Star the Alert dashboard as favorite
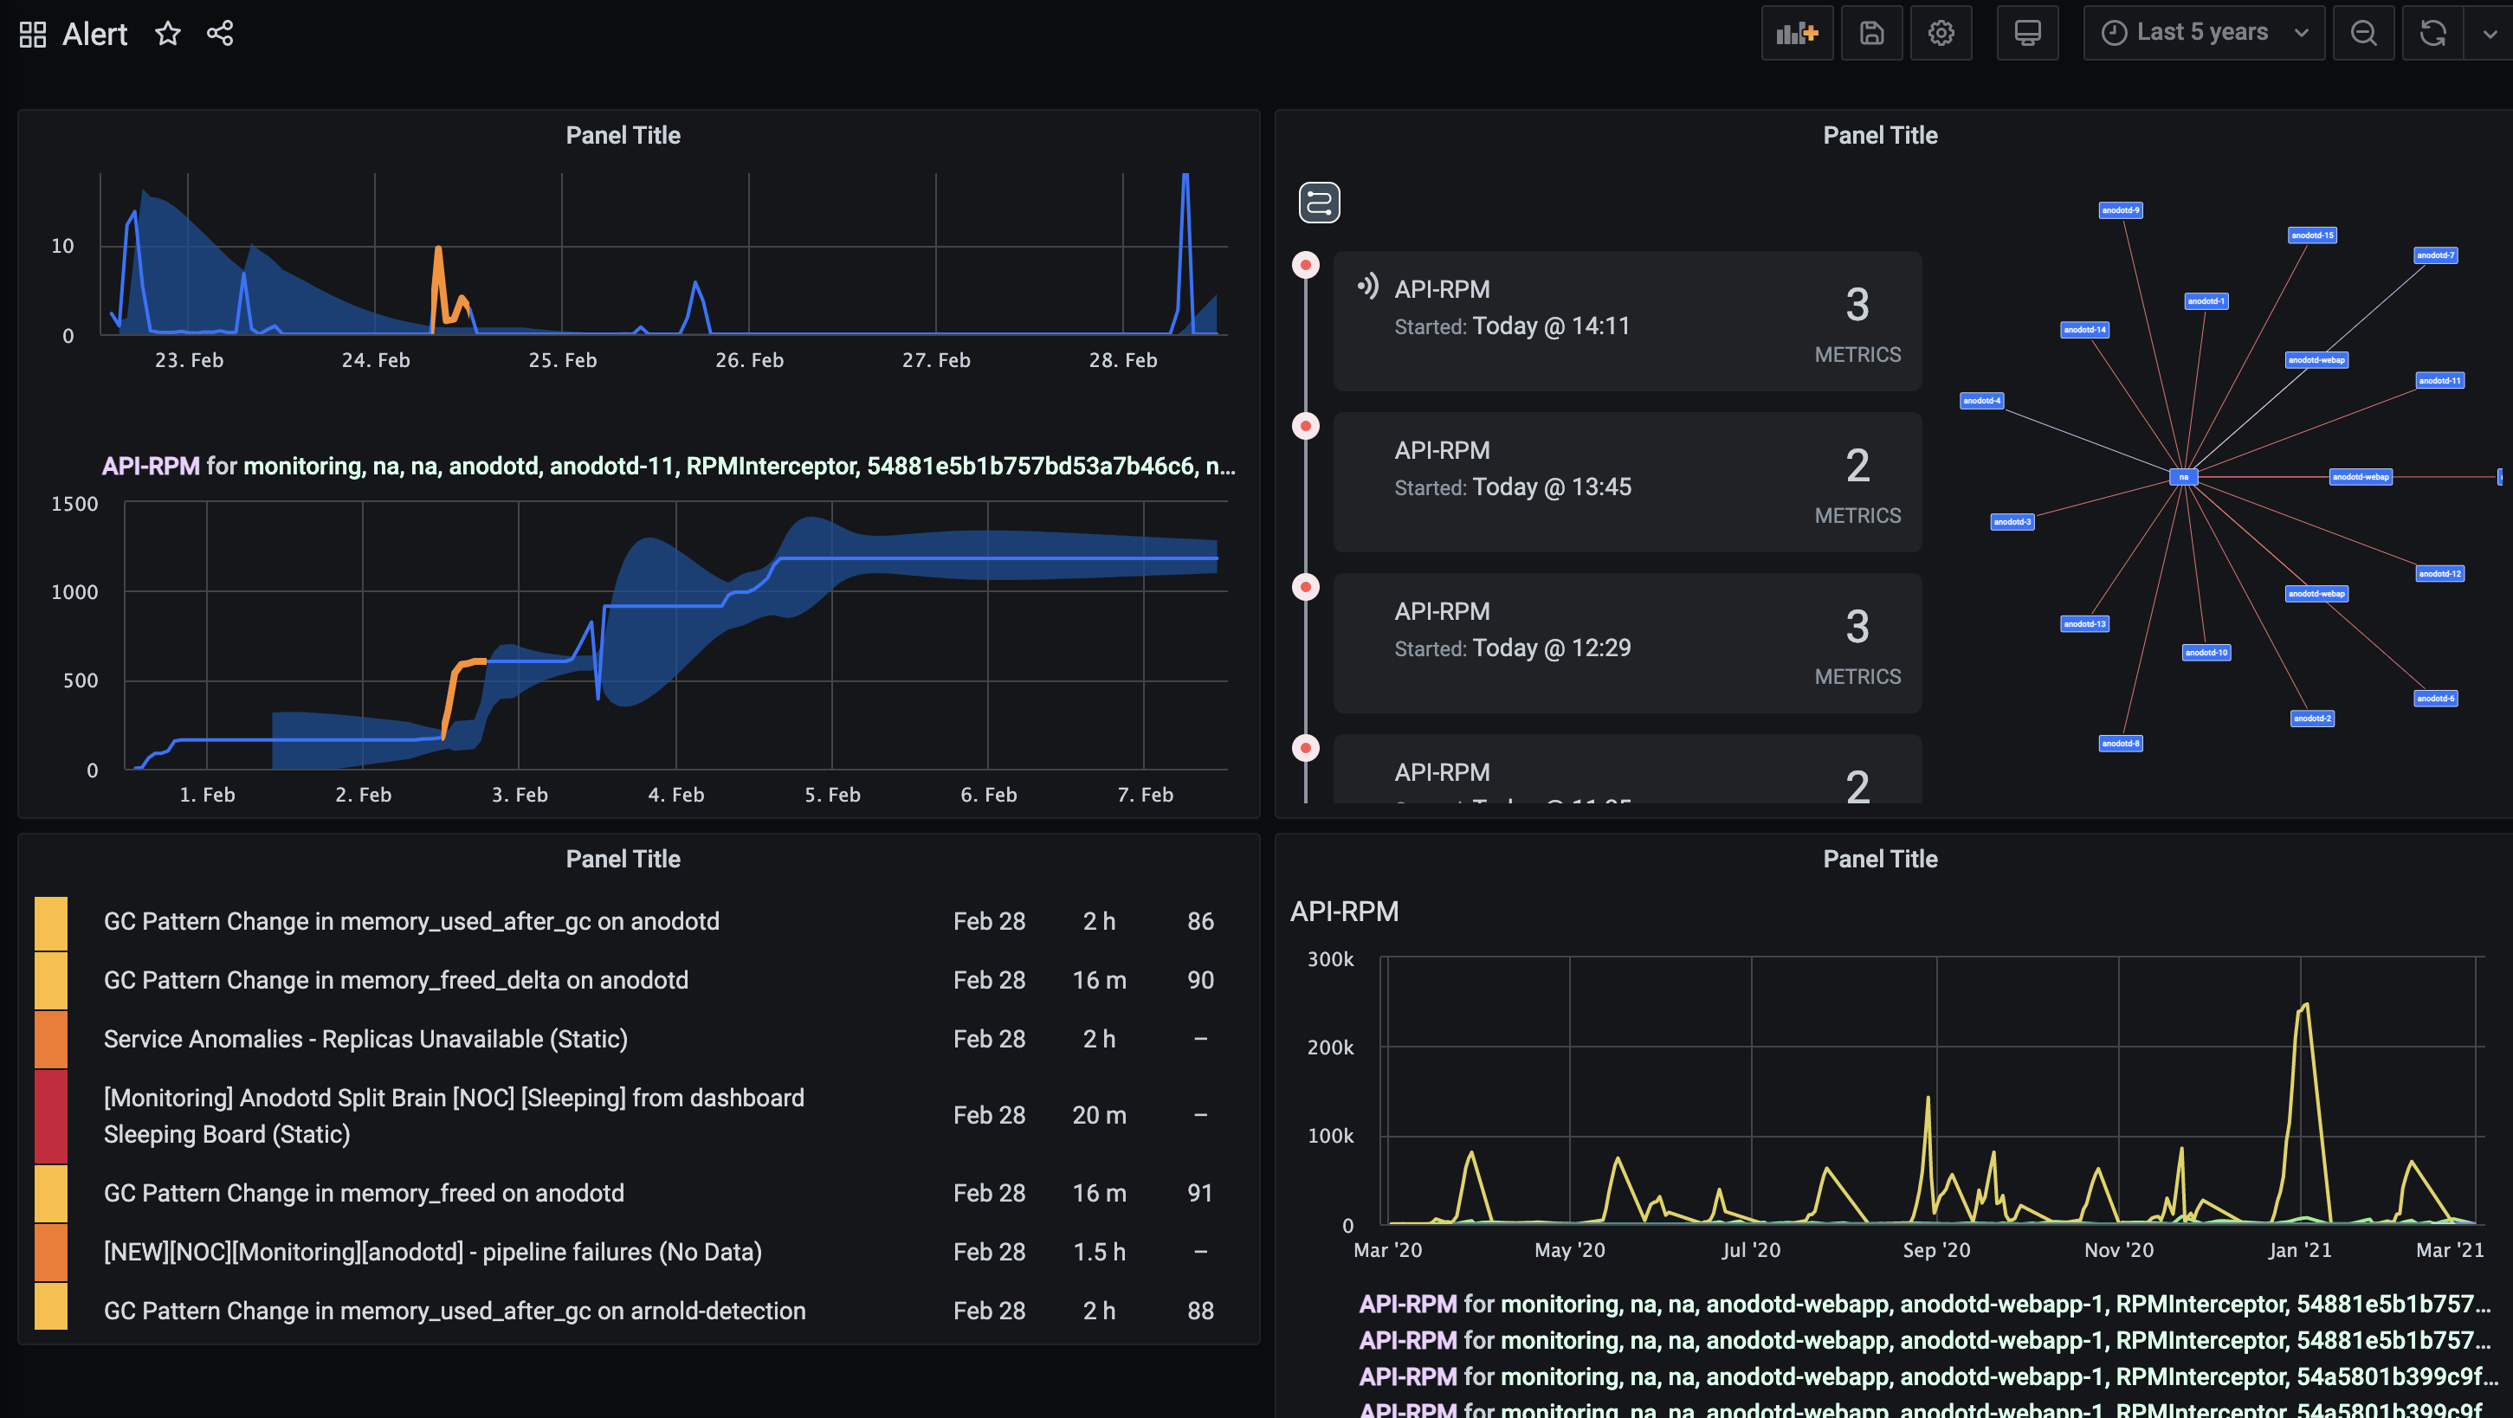This screenshot has height=1418, width=2513. (x=168, y=32)
